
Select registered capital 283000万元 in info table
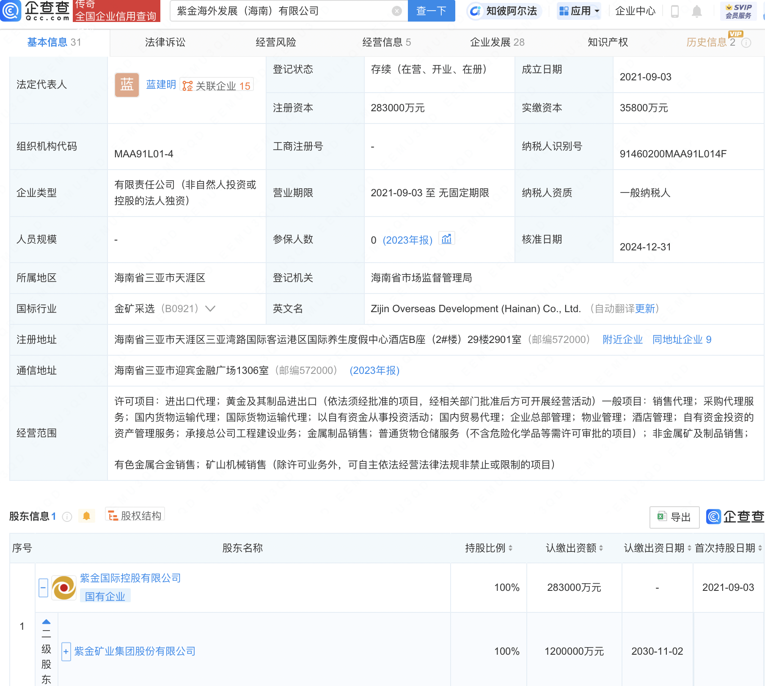coord(398,108)
